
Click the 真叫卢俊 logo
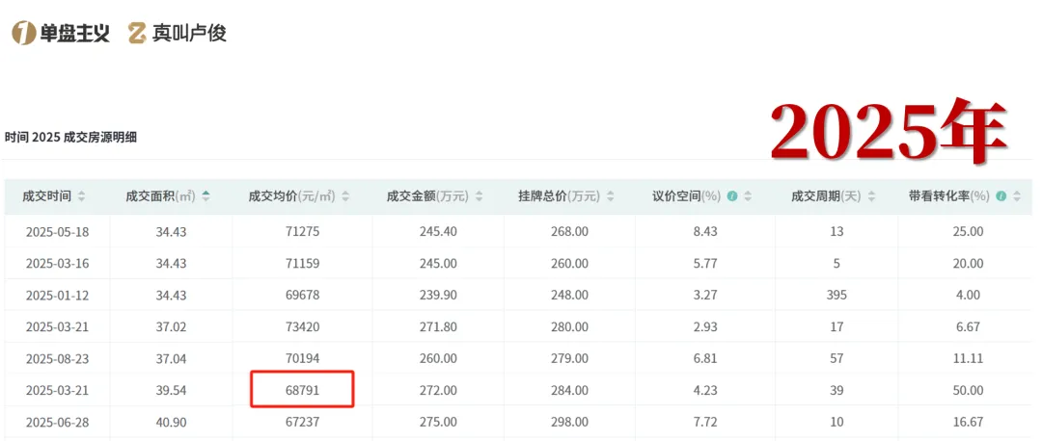[x=177, y=34]
